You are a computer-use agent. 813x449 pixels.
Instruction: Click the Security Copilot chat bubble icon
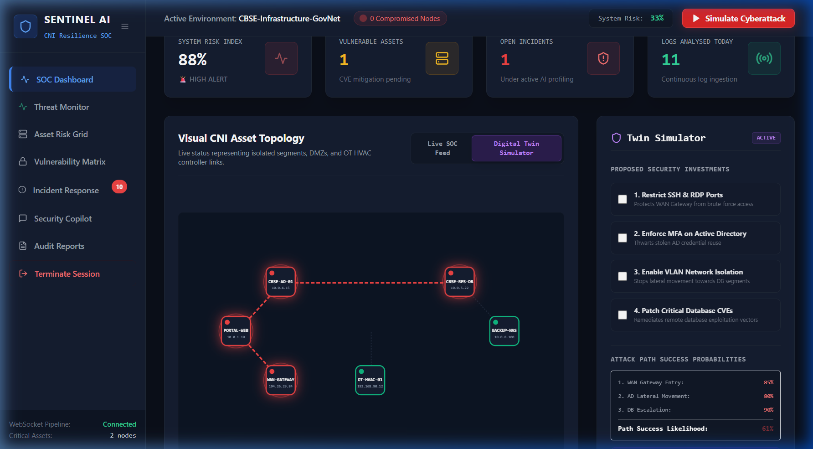tap(23, 218)
